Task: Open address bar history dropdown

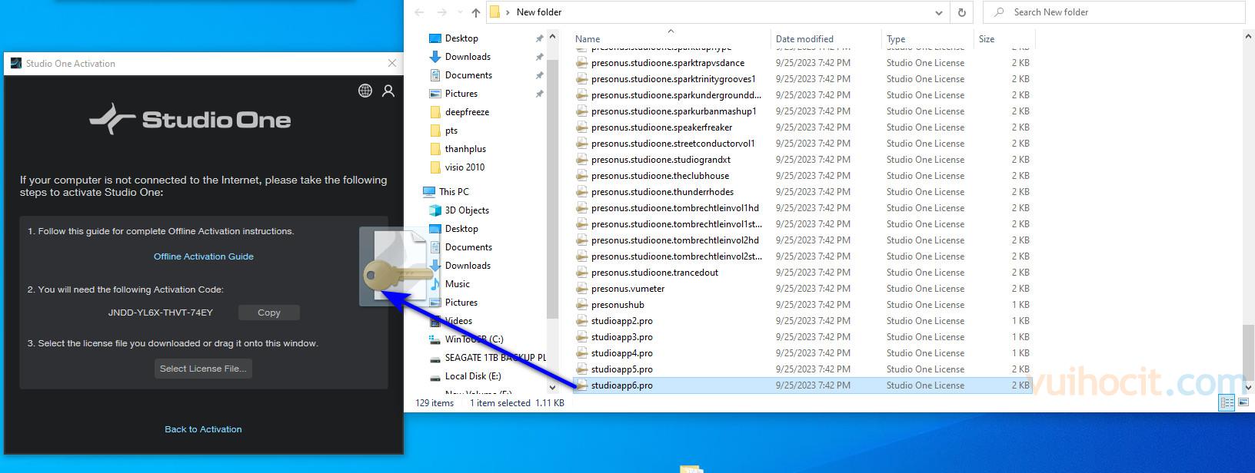Action: tap(938, 12)
